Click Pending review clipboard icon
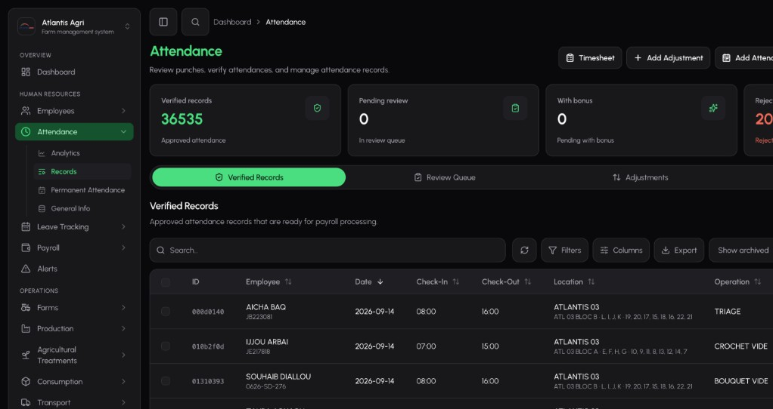The image size is (773, 409). (515, 108)
